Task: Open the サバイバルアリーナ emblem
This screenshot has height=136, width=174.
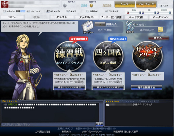Action: tap(147, 56)
